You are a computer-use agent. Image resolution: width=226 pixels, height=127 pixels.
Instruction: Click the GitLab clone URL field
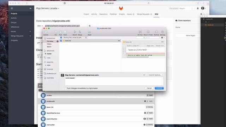click(66, 26)
